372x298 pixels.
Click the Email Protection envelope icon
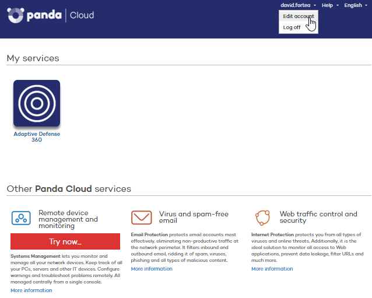[x=142, y=218]
